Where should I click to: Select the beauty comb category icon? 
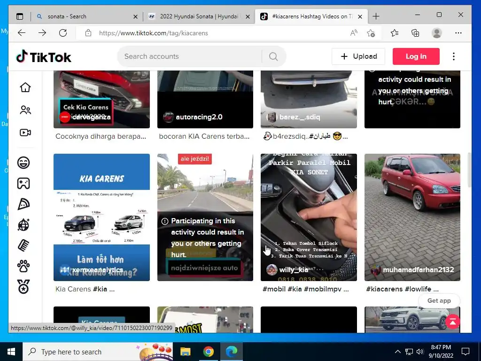[x=23, y=245]
